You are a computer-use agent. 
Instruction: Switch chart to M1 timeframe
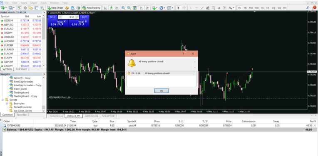[x=239, y=8]
